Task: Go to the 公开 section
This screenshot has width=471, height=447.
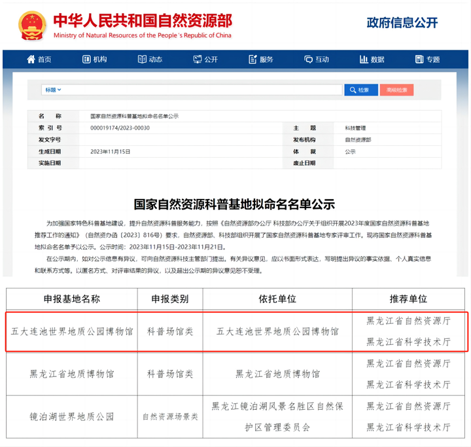Action: click(211, 60)
